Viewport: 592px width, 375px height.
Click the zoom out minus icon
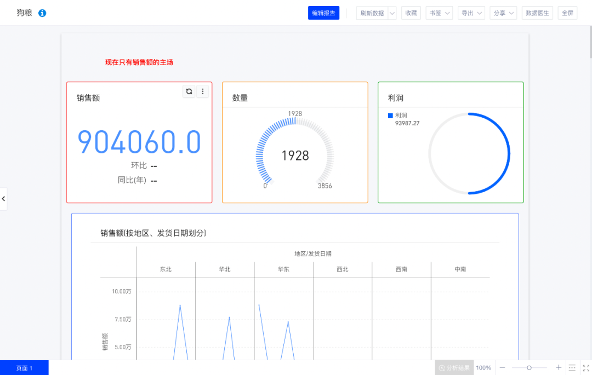pos(502,368)
